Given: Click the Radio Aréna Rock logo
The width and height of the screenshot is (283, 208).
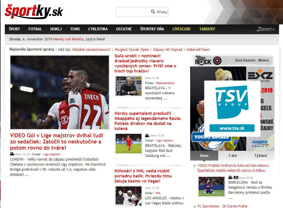Looking at the screenshot, I should click(x=203, y=60).
